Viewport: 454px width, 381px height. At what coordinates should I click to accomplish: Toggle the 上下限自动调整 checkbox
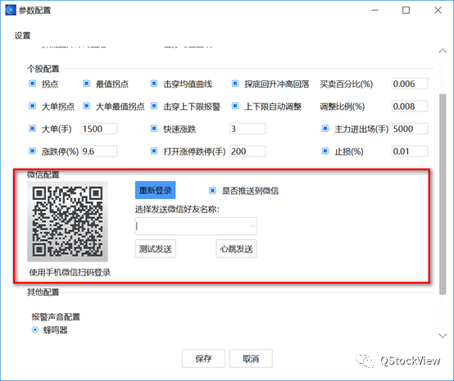click(x=235, y=107)
